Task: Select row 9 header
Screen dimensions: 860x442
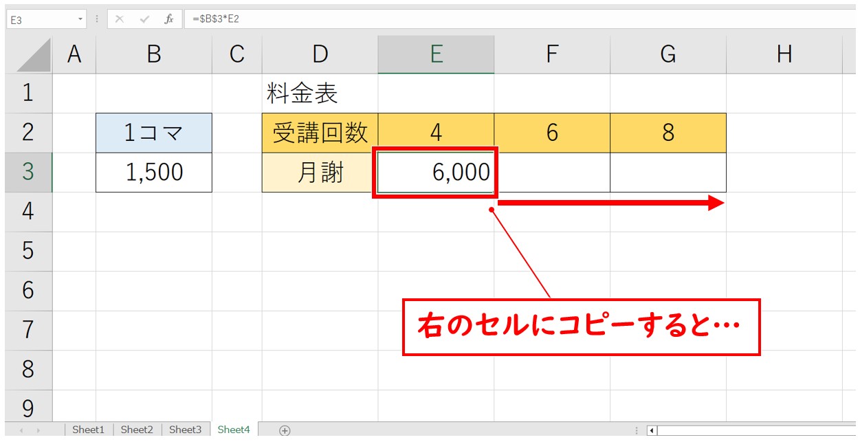Action: point(28,406)
